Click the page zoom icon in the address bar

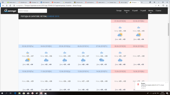156,5
